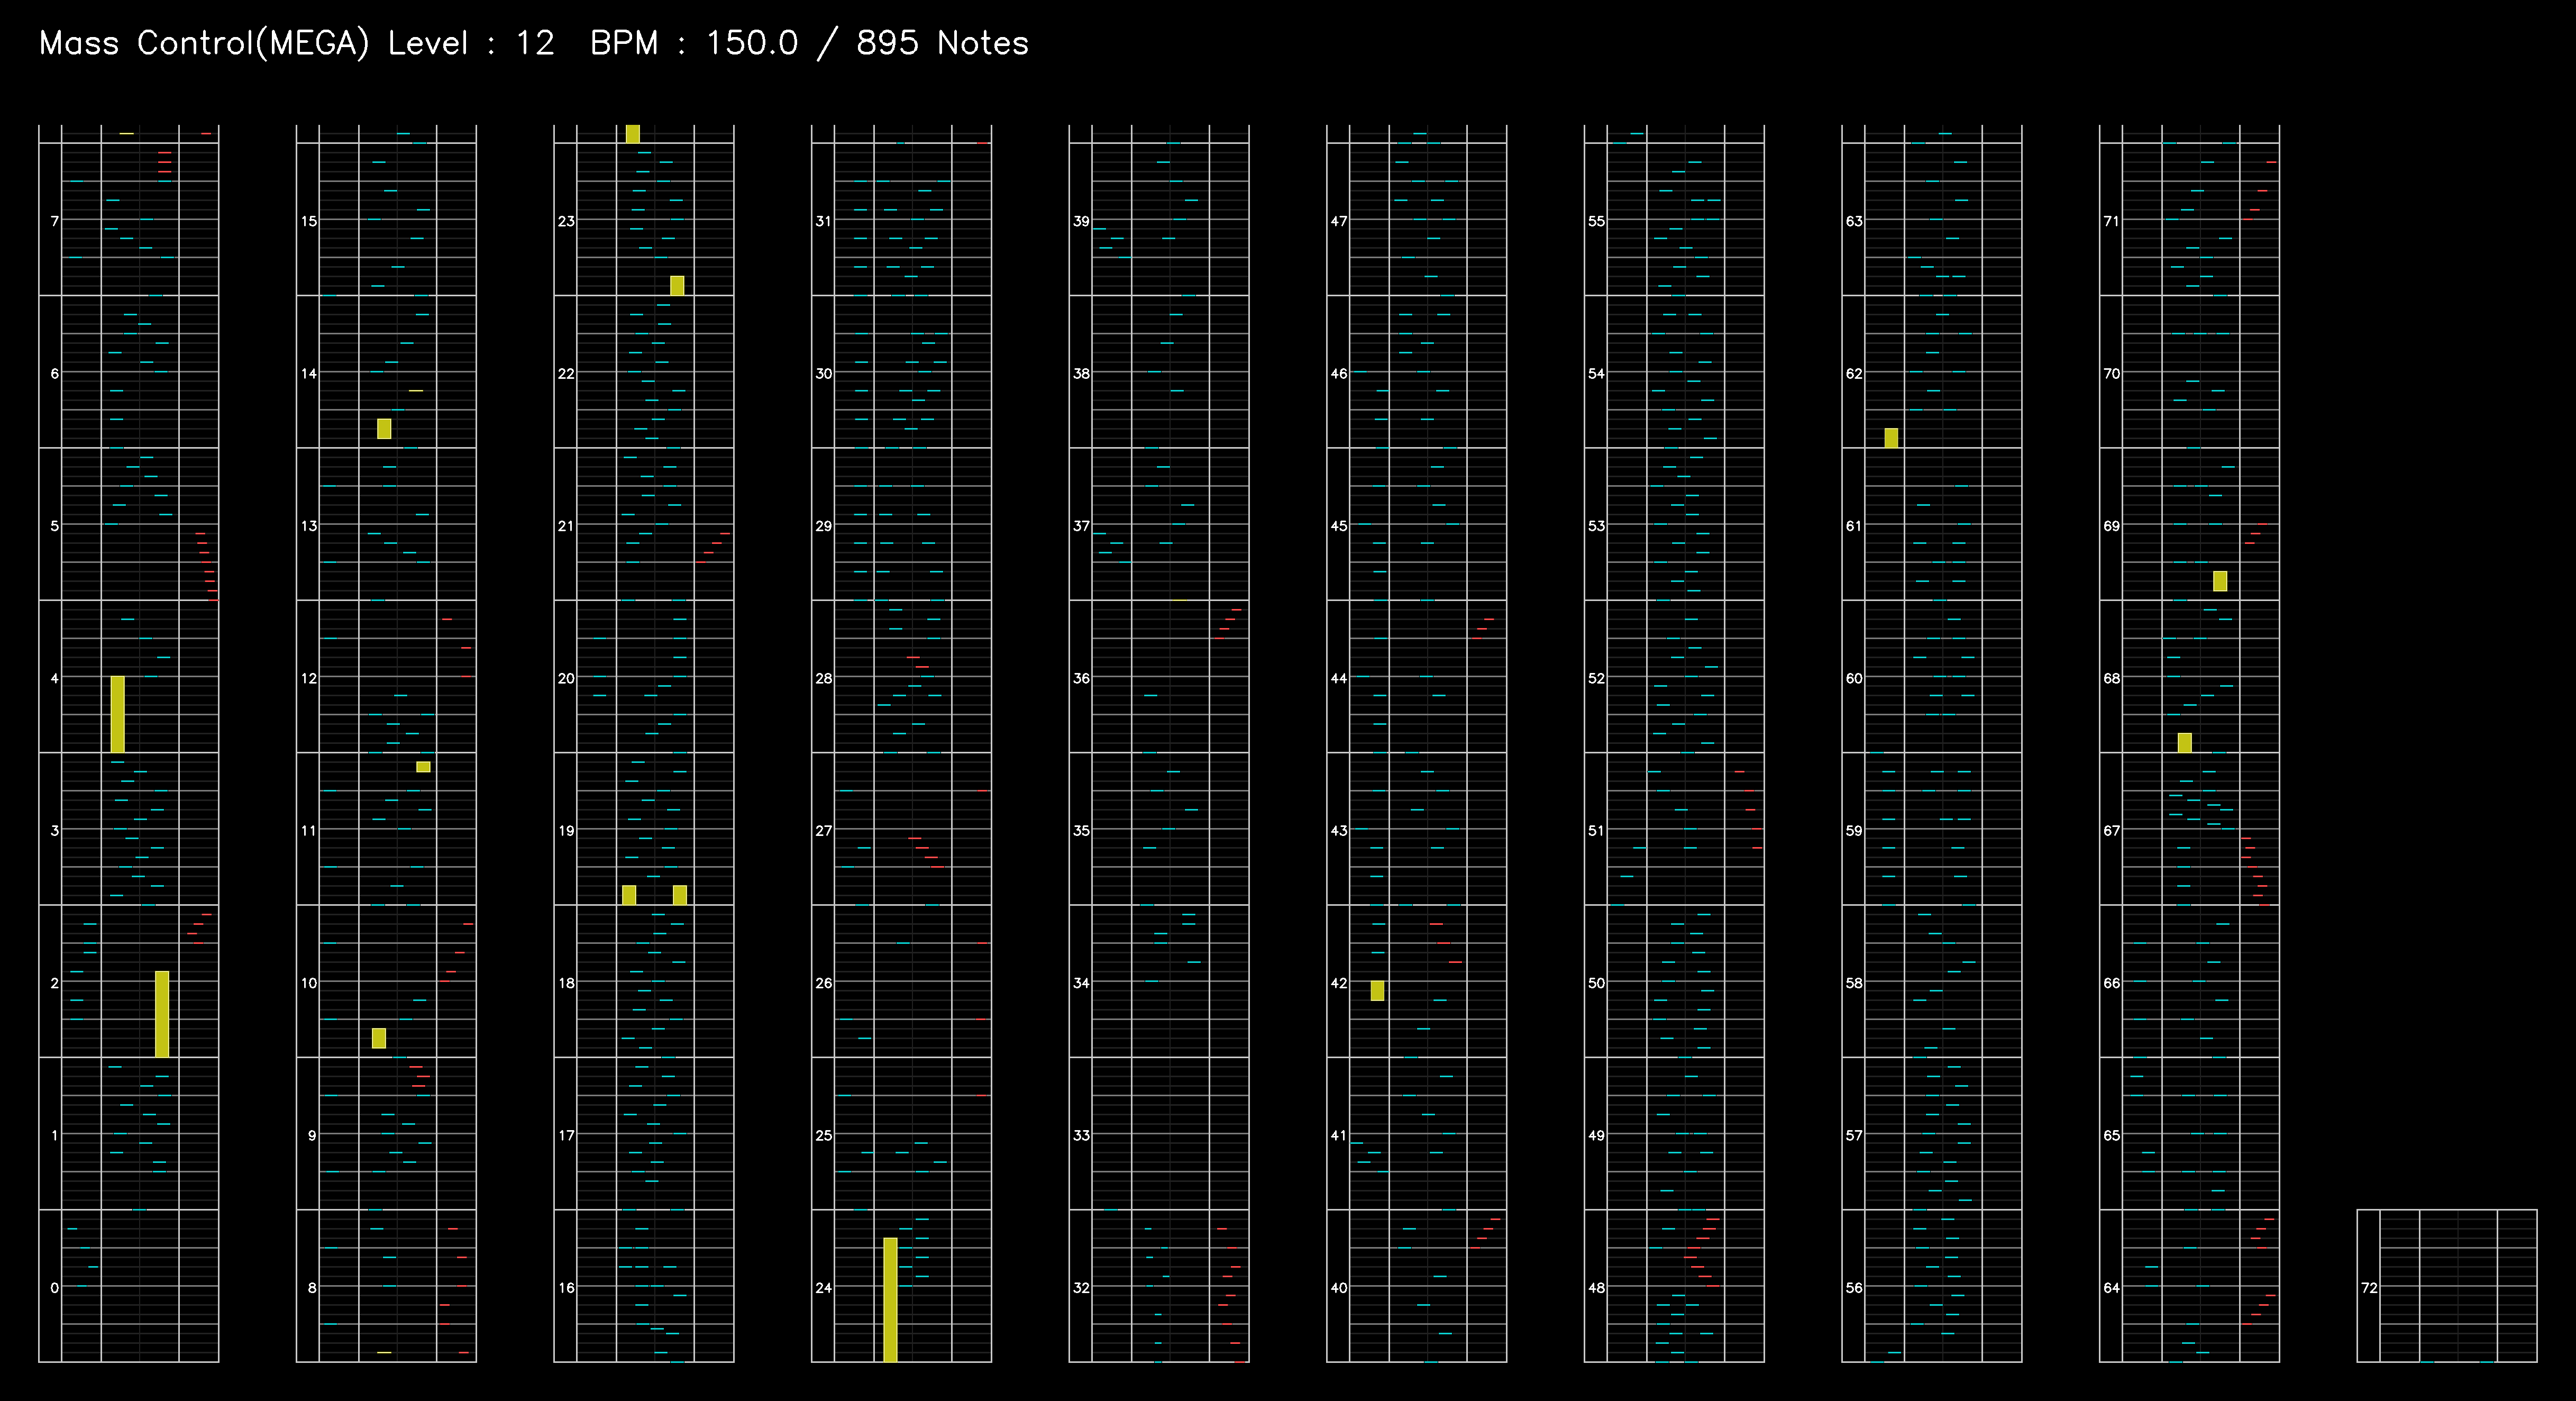Image resolution: width=2576 pixels, height=1401 pixels.
Task: Click measure number 48 label
Action: point(1597,1287)
